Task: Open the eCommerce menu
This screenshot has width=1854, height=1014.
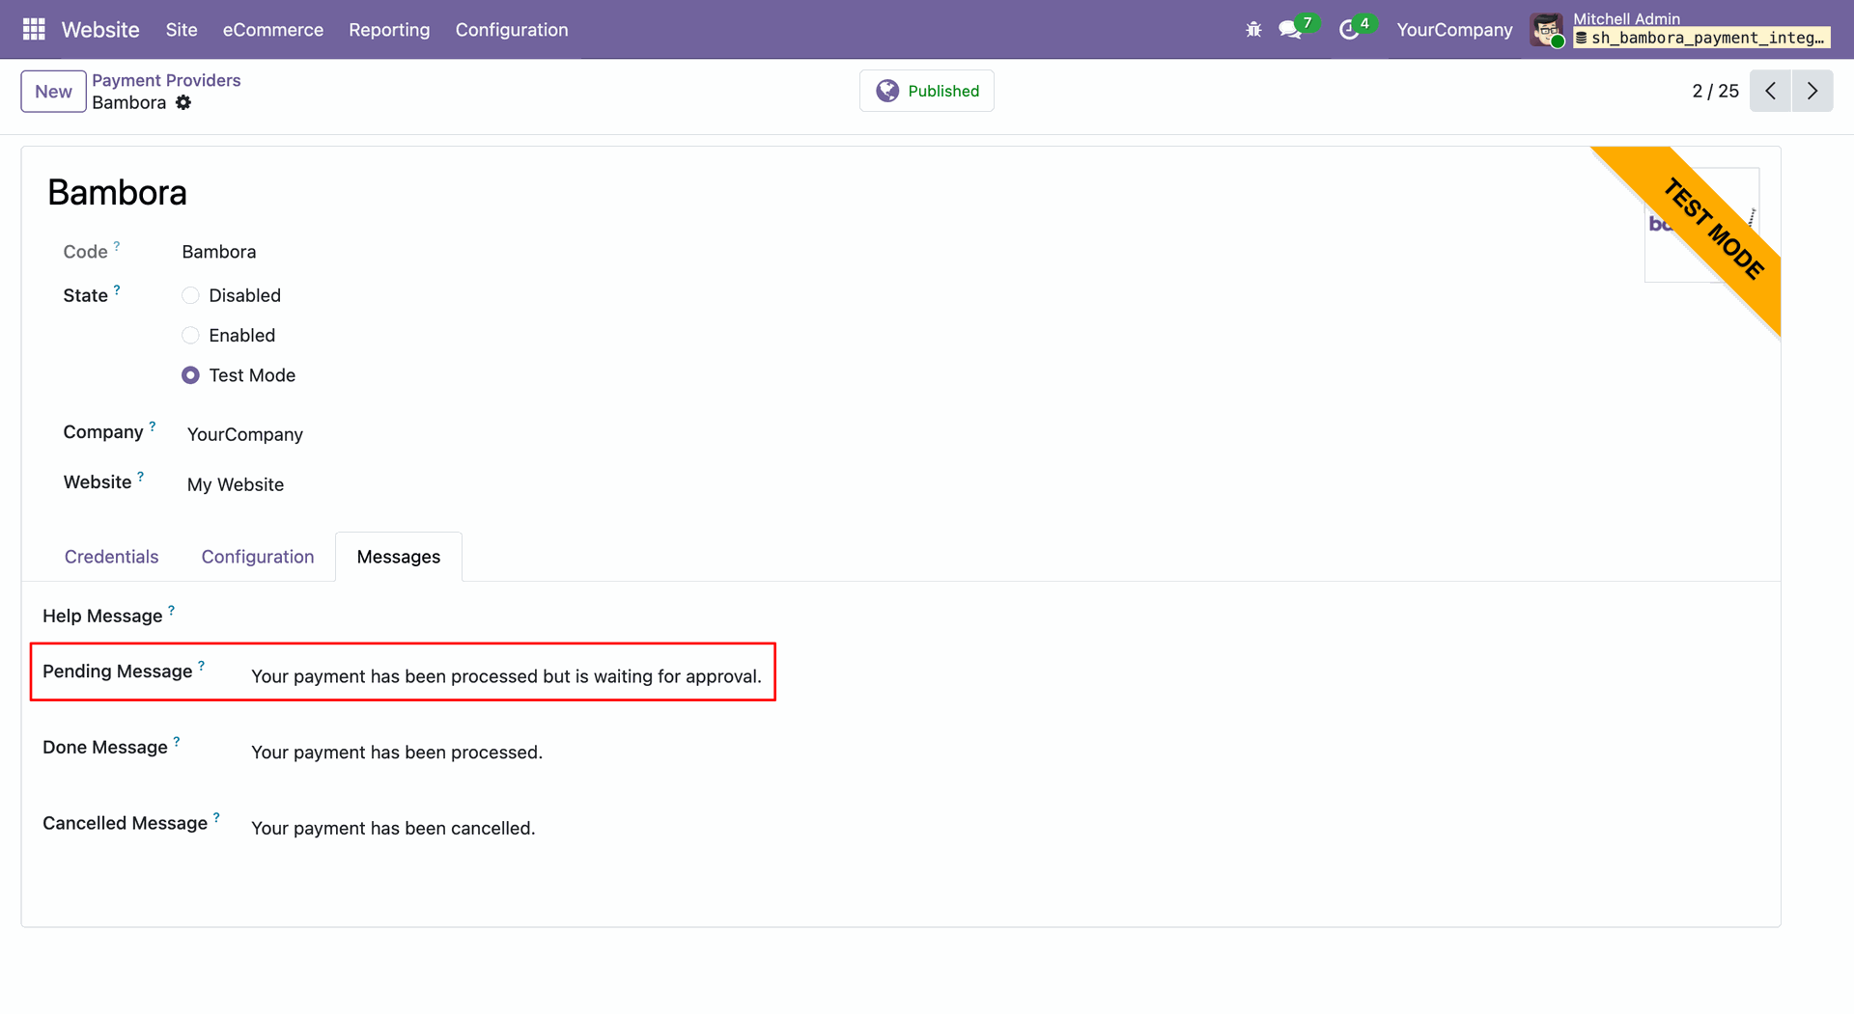Action: pos(273,30)
